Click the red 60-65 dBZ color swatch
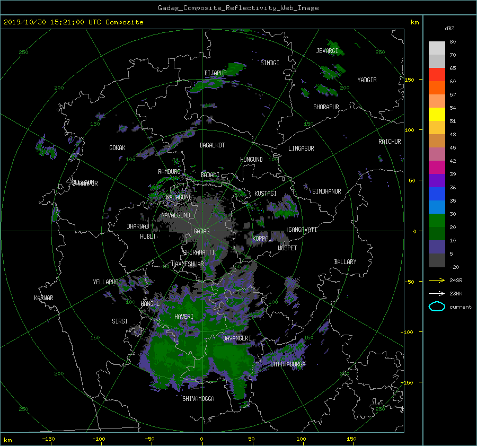The height and width of the screenshot is (446, 477). point(437,74)
